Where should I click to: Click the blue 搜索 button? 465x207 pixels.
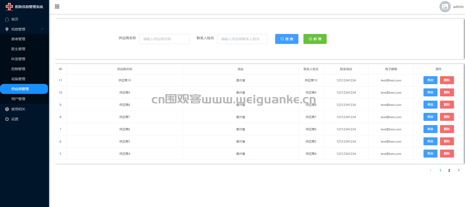coord(287,39)
